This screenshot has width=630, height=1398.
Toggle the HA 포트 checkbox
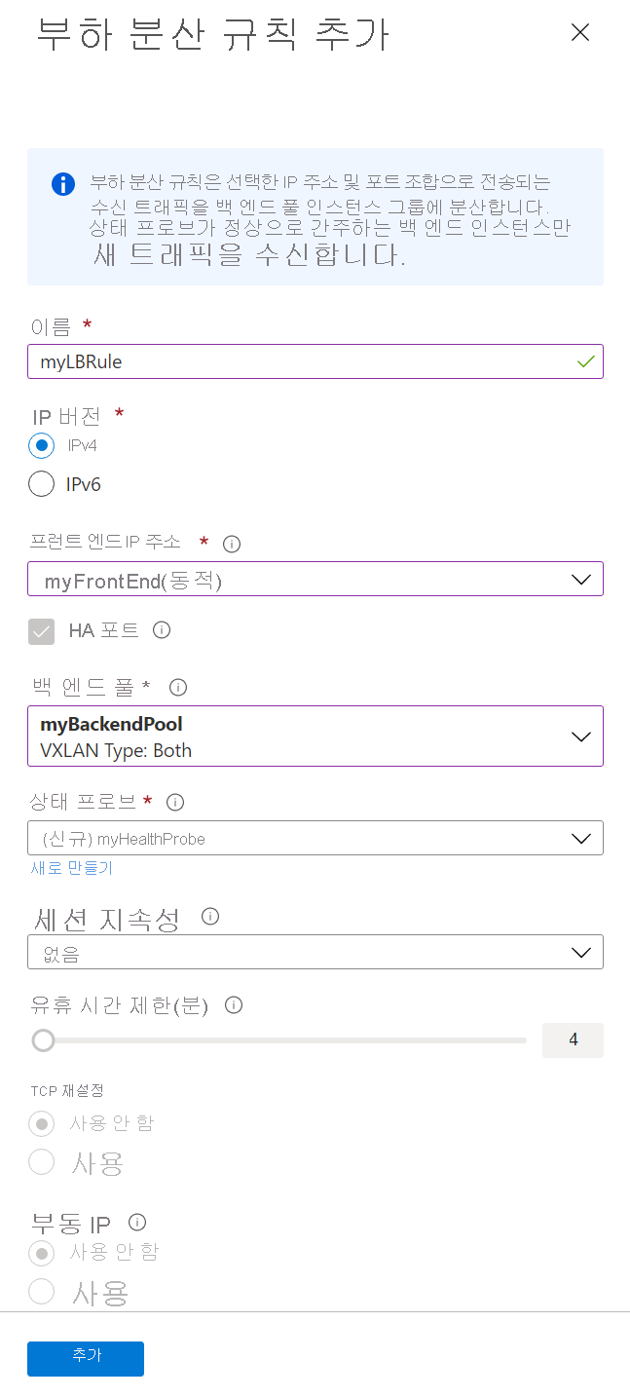coord(41,631)
